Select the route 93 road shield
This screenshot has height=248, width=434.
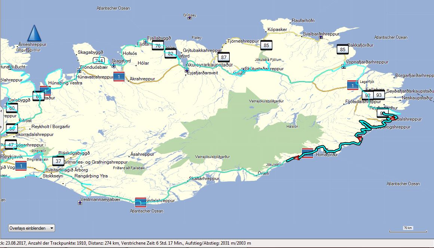[379, 95]
